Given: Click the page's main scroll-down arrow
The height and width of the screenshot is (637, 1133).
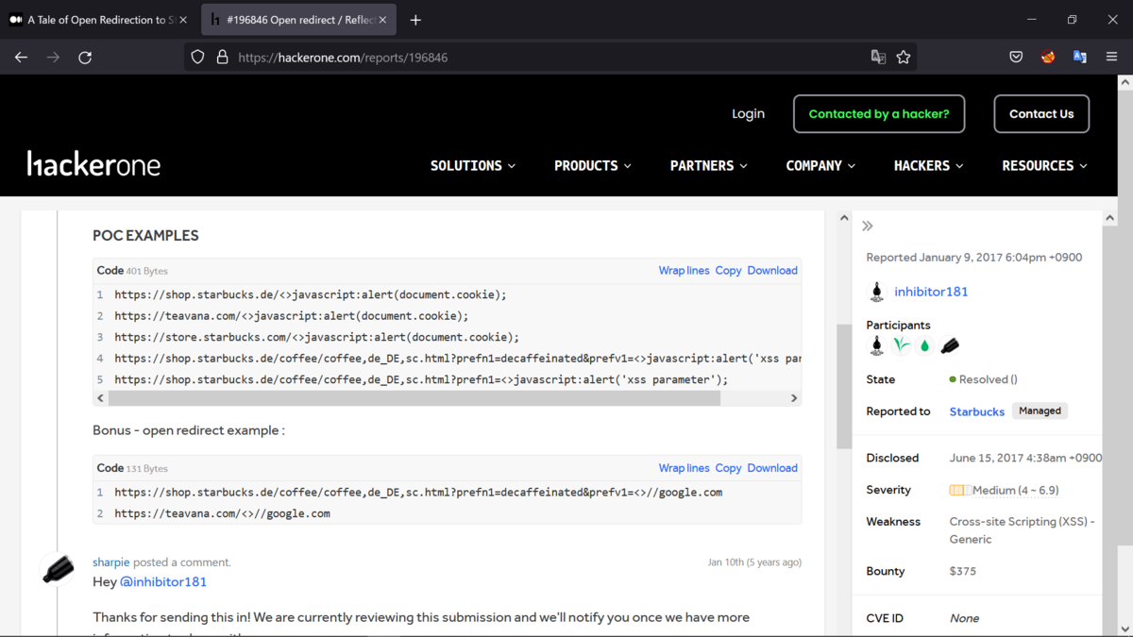Looking at the screenshot, I should 1125,629.
